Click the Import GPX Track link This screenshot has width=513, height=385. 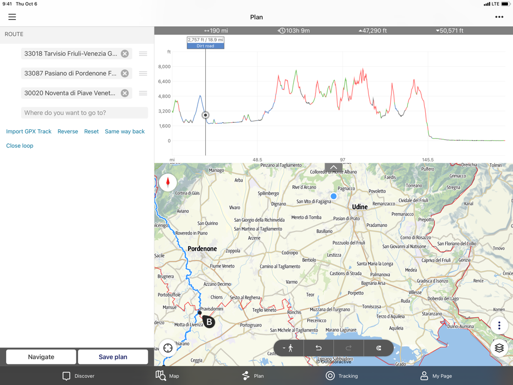[29, 131]
